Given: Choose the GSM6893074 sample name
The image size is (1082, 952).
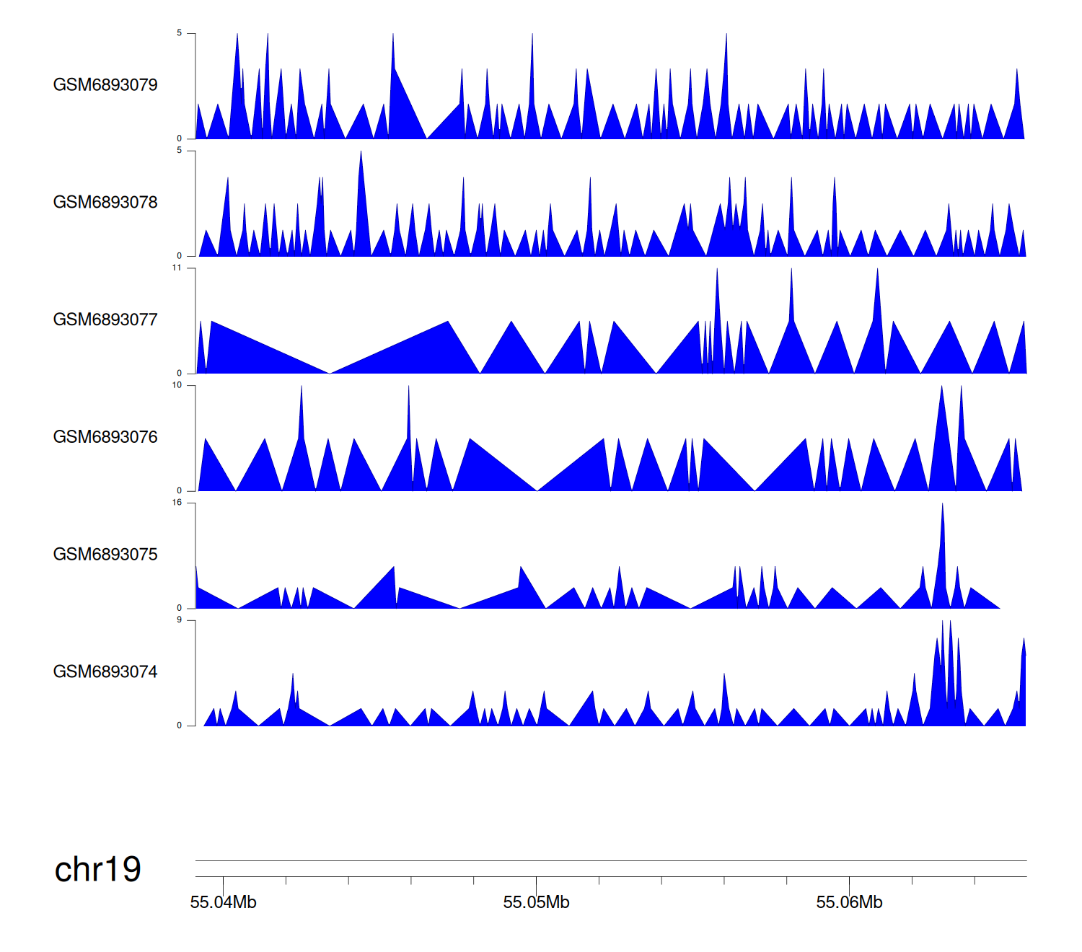Looking at the screenshot, I should pos(105,672).
